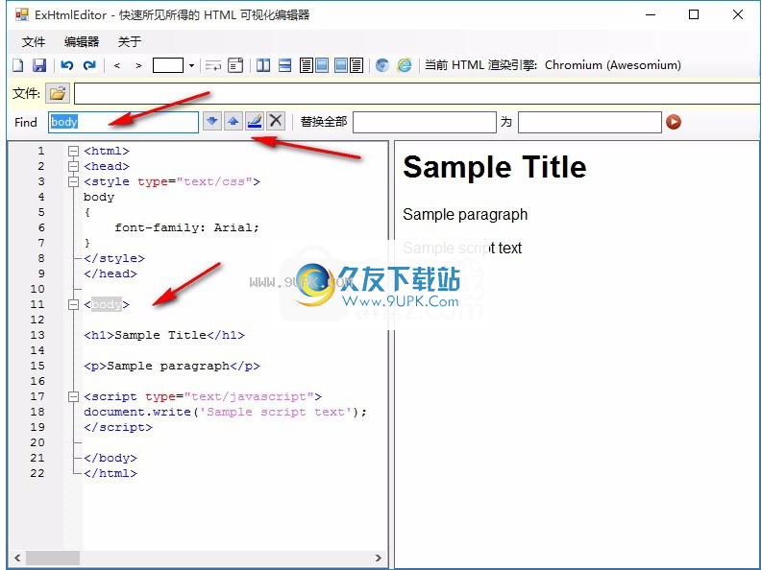This screenshot has height=570, width=762.
Task: Close the find bar with X
Action: click(276, 121)
